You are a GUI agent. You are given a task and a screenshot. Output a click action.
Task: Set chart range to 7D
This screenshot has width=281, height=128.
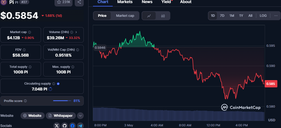222,15
